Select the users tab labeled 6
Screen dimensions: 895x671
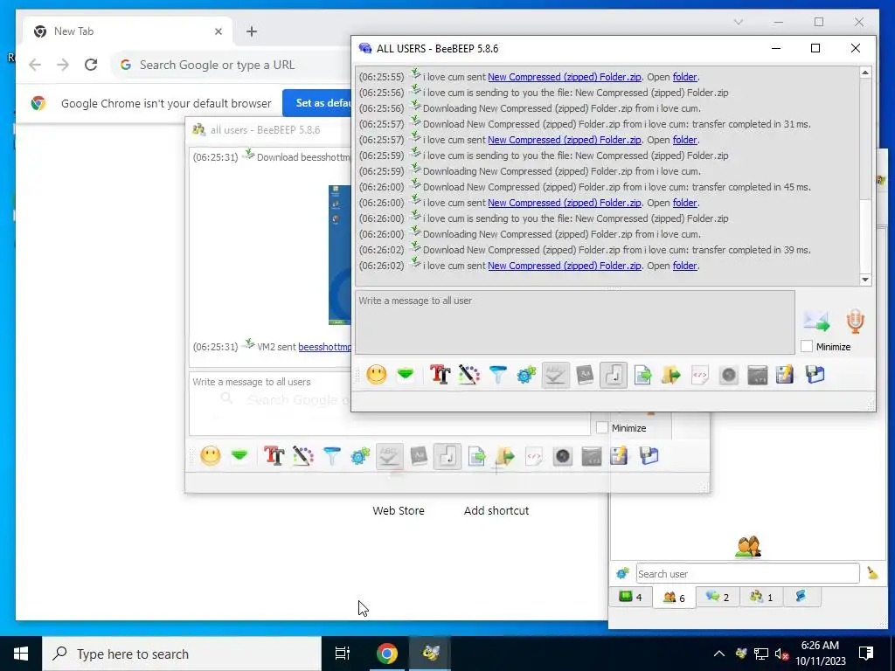[x=674, y=598]
